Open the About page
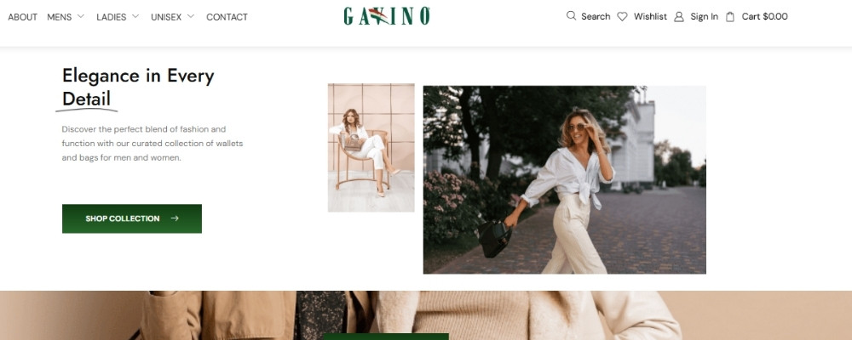Viewport: 852px width, 340px height. coord(23,17)
